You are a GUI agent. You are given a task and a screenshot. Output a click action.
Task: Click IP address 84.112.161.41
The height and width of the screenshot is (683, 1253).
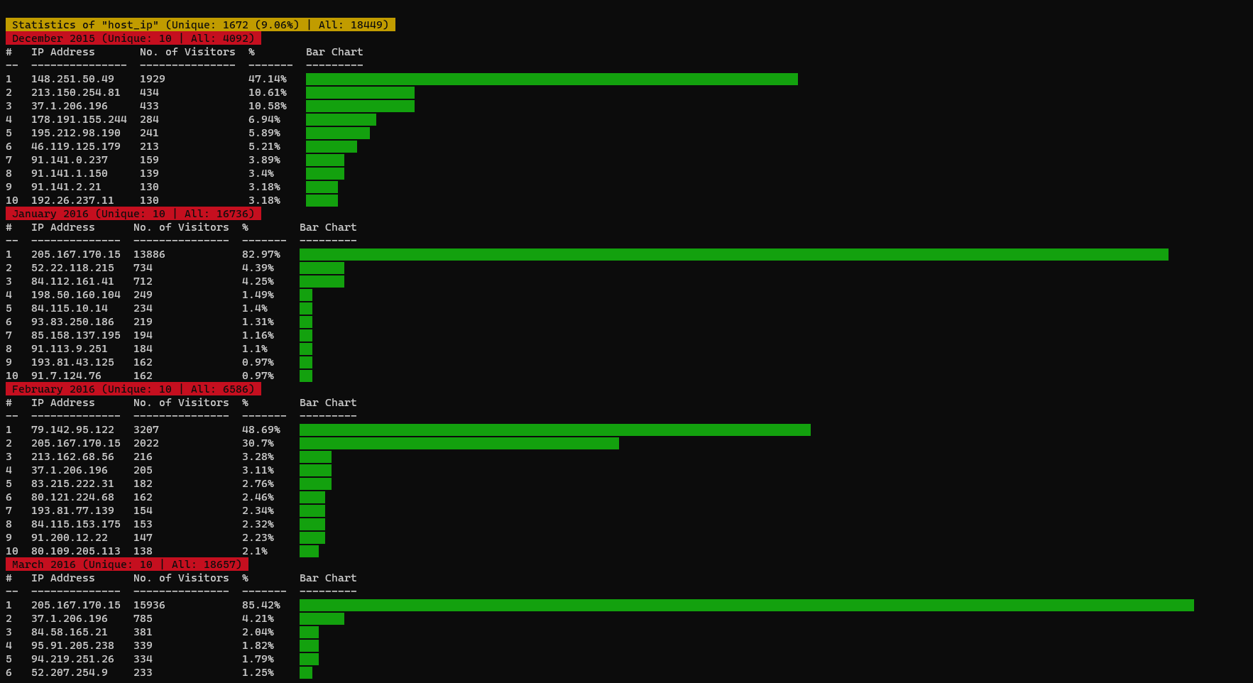(x=72, y=281)
